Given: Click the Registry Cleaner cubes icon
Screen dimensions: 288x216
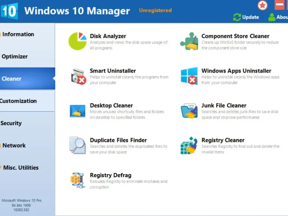Looking at the screenshot, I should 189,145.
